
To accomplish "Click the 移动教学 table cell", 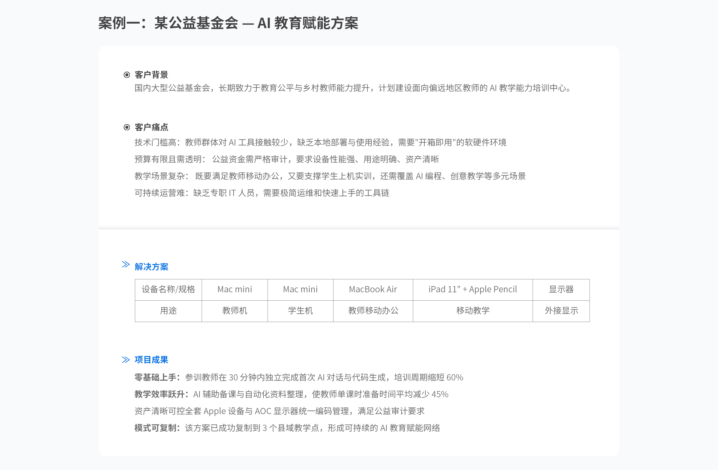I will point(473,311).
